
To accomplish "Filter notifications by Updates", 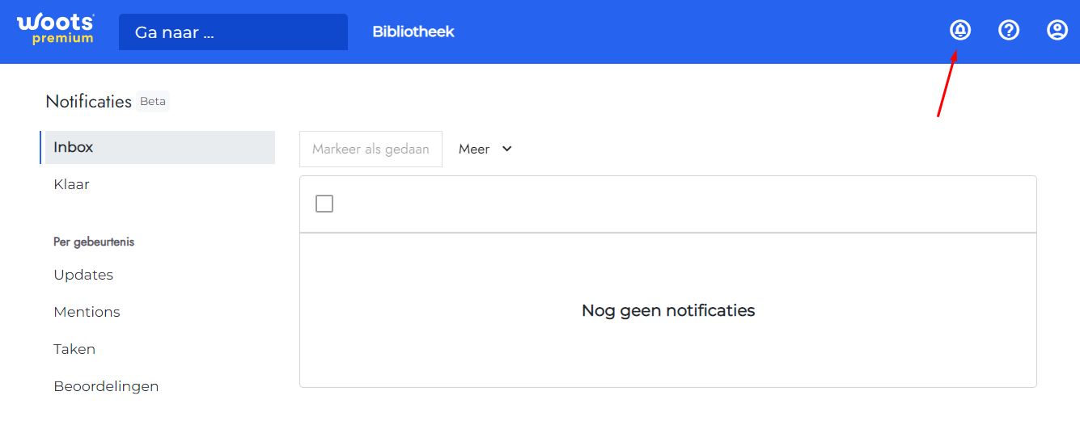I will (x=83, y=275).
